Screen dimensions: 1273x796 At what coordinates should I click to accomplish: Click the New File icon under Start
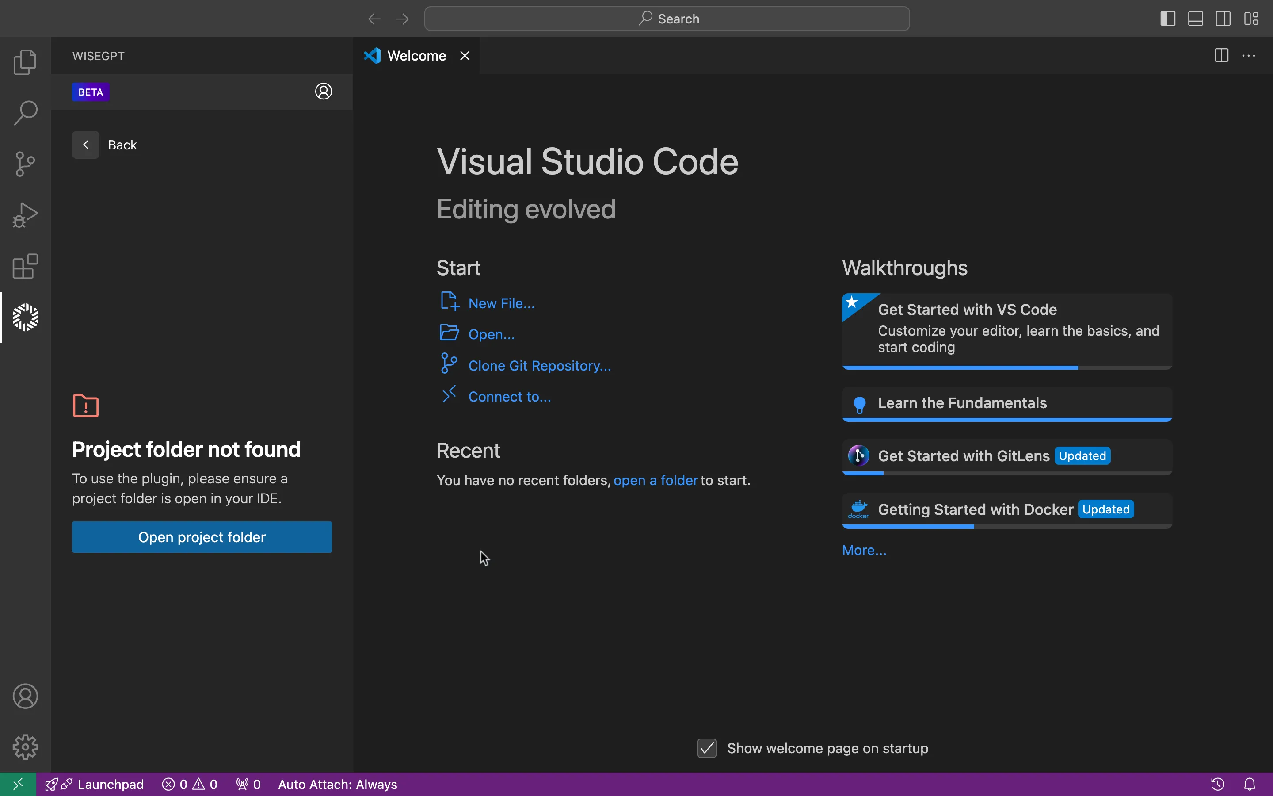click(x=450, y=301)
